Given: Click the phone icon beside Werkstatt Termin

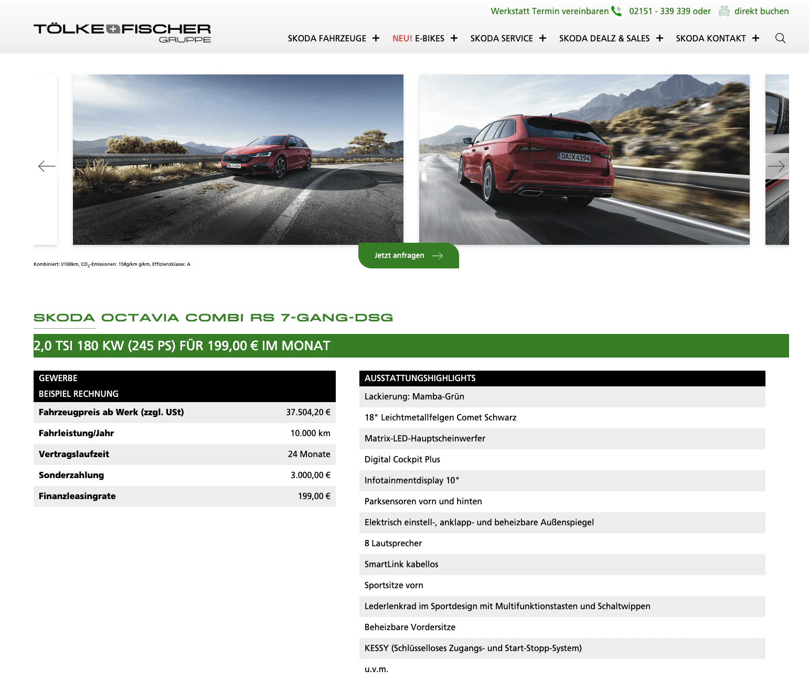Looking at the screenshot, I should tap(616, 11).
